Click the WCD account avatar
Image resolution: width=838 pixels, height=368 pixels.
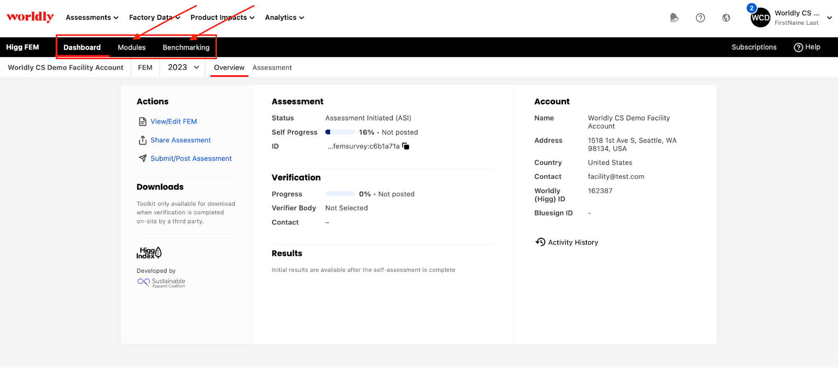pyautogui.click(x=760, y=18)
